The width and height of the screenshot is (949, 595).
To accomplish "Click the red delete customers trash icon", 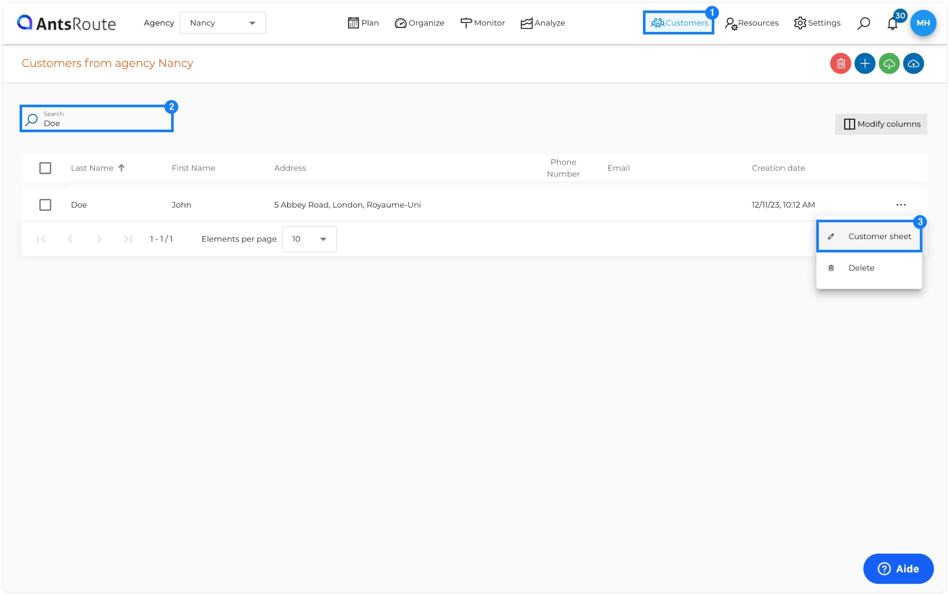I will point(840,63).
